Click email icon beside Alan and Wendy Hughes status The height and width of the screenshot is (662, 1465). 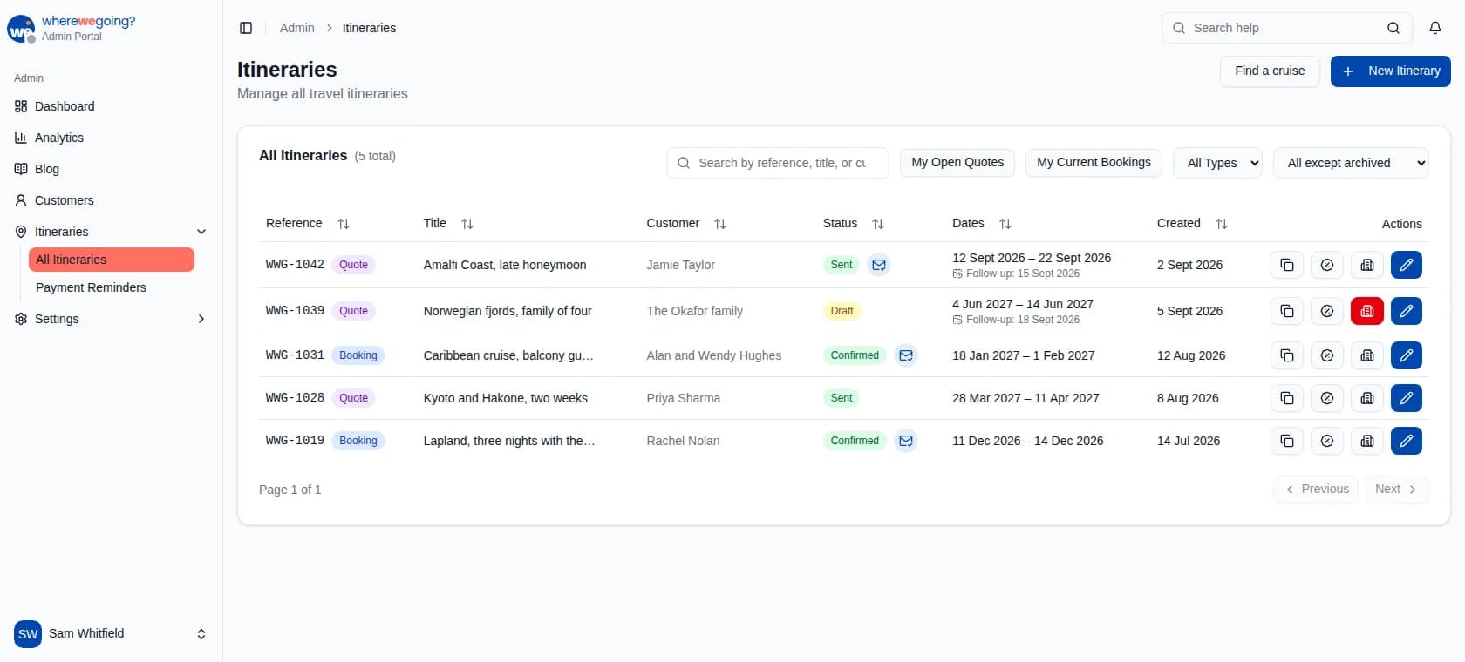[906, 355]
